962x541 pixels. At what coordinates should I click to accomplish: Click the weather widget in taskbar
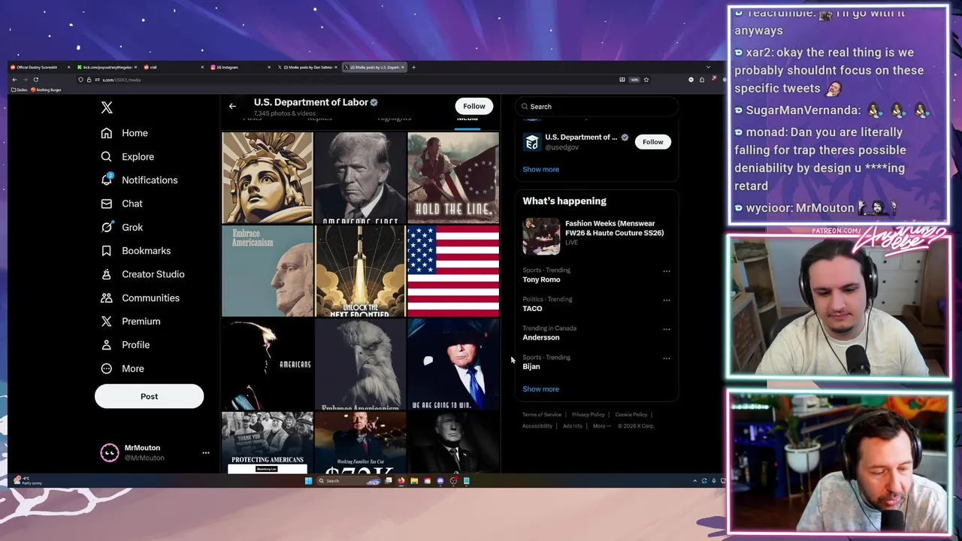(28, 481)
